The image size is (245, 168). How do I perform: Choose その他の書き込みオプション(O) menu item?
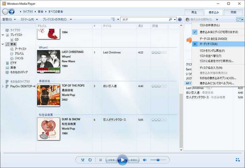click(x=219, y=78)
